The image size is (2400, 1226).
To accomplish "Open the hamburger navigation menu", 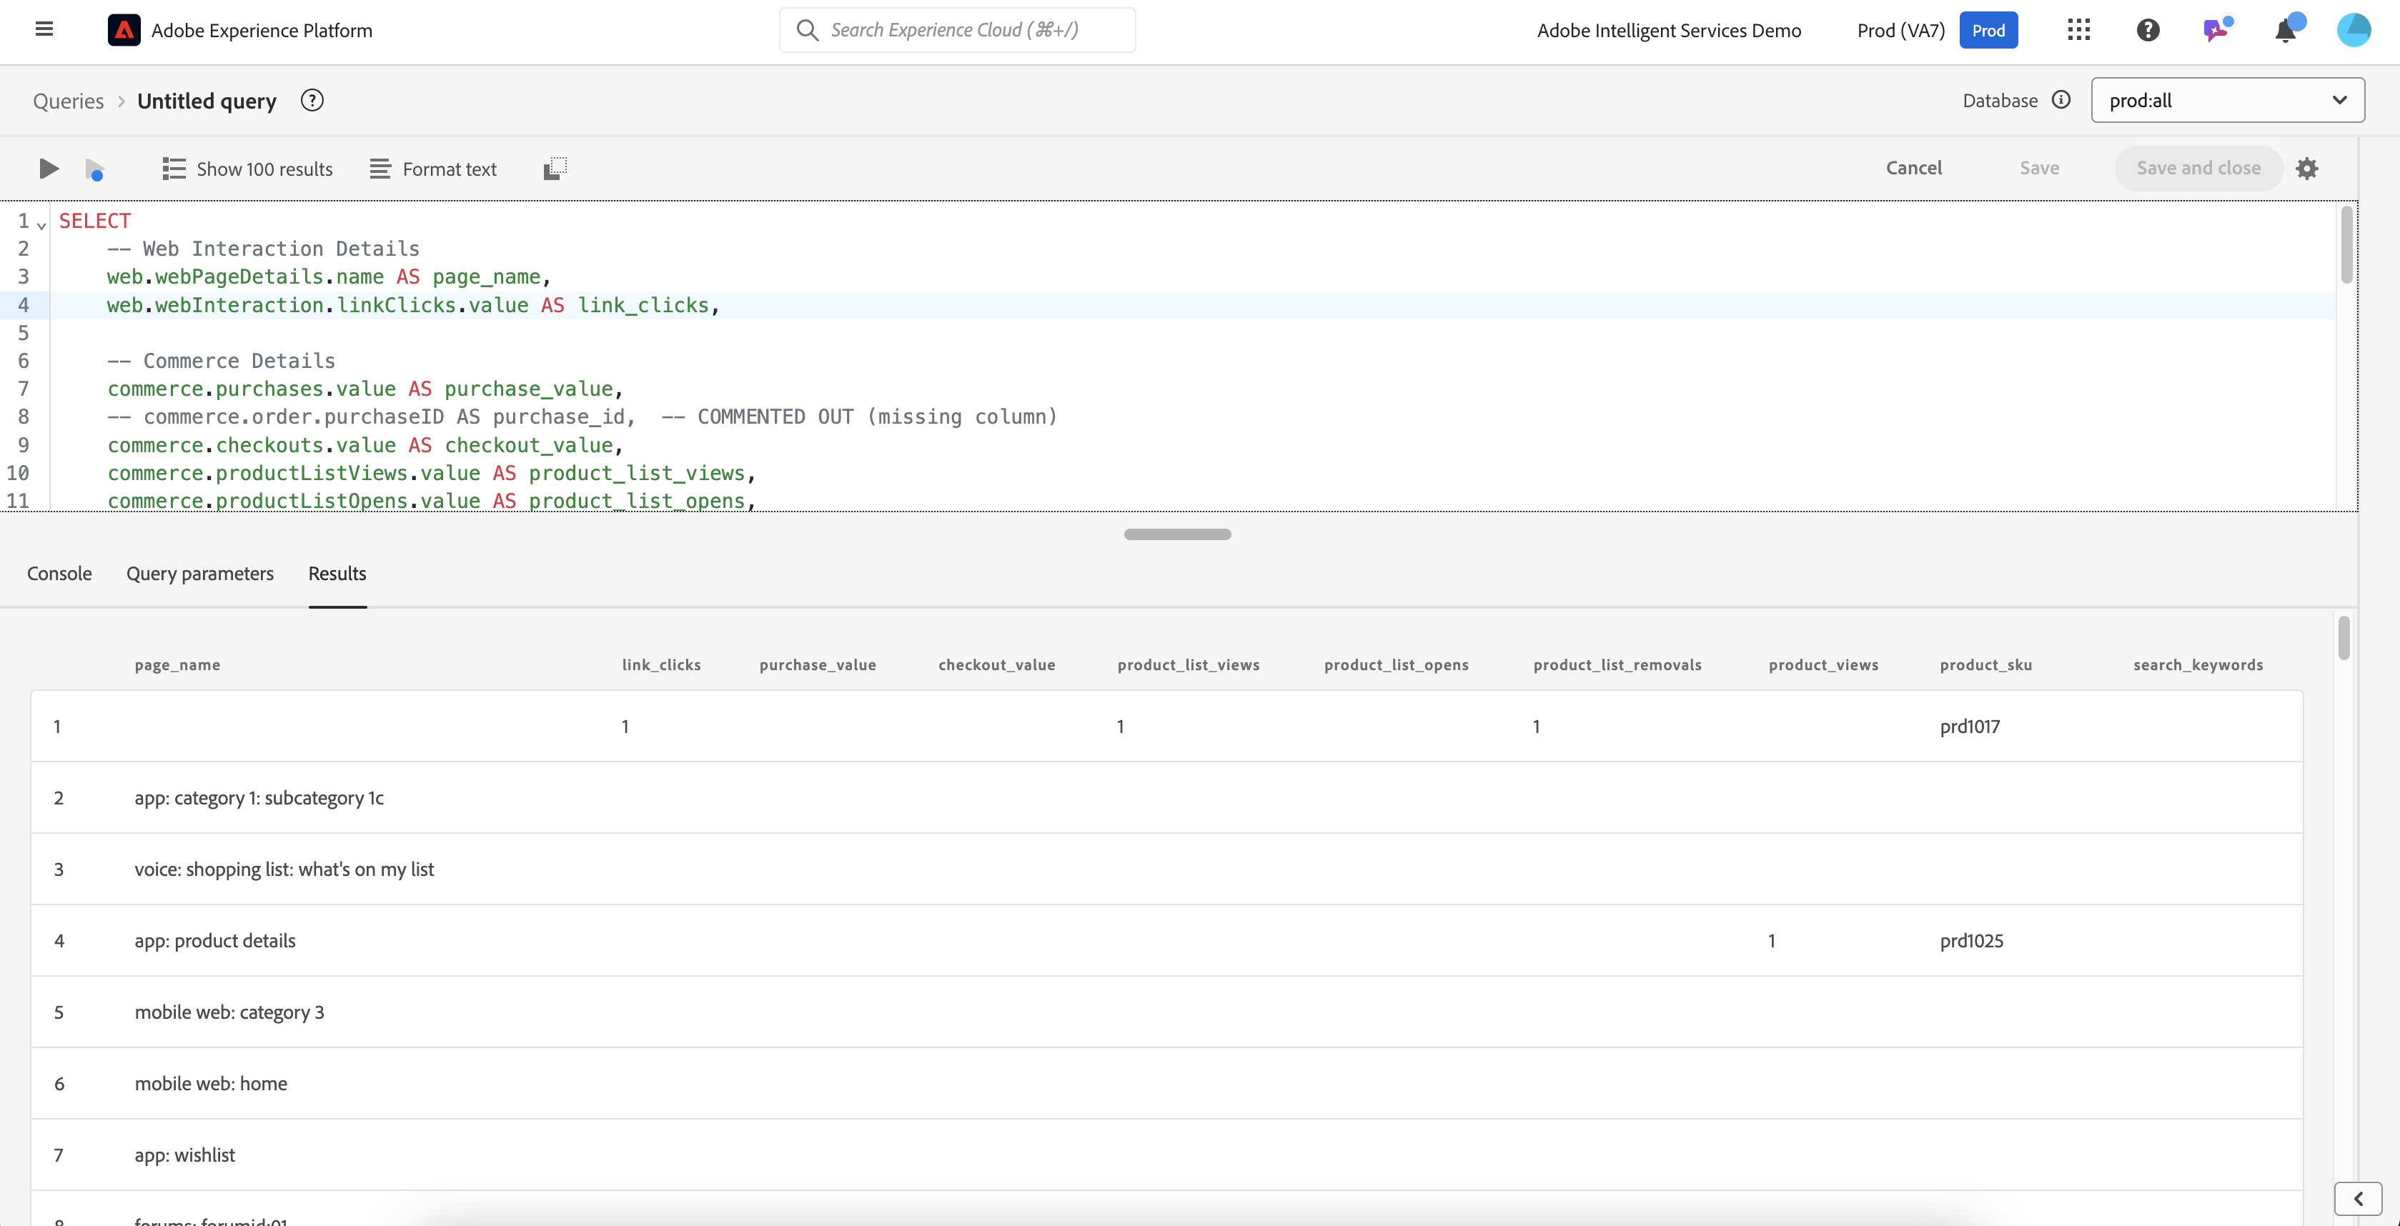I will (44, 29).
